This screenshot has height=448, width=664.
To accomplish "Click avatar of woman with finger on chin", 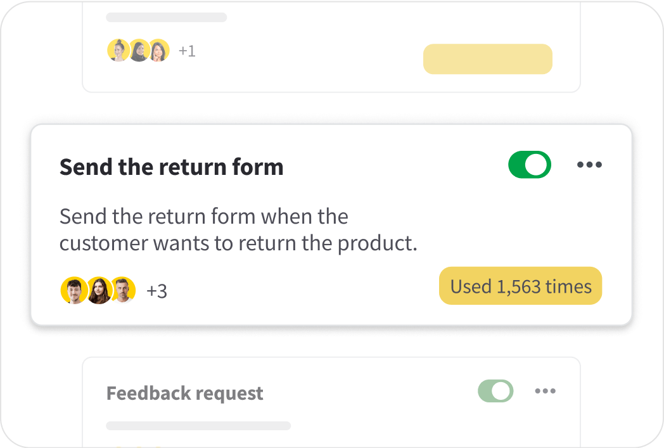I will coord(158,51).
